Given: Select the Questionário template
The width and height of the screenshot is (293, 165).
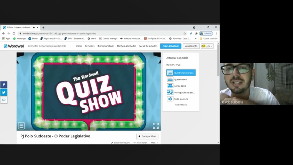Looking at the screenshot, I should [x=180, y=80].
